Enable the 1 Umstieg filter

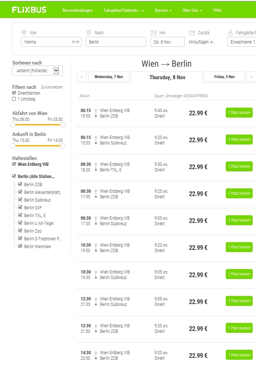tap(14, 99)
